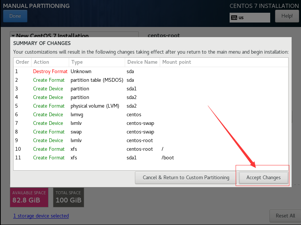
Task: Open the 1 storage device selected link
Action: tap(41, 216)
